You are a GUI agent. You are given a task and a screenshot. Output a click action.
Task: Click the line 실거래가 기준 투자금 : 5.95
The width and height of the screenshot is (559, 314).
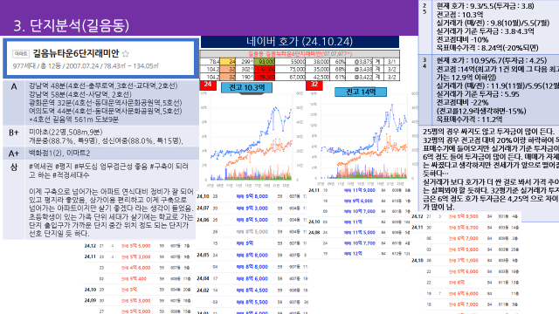[478, 94]
